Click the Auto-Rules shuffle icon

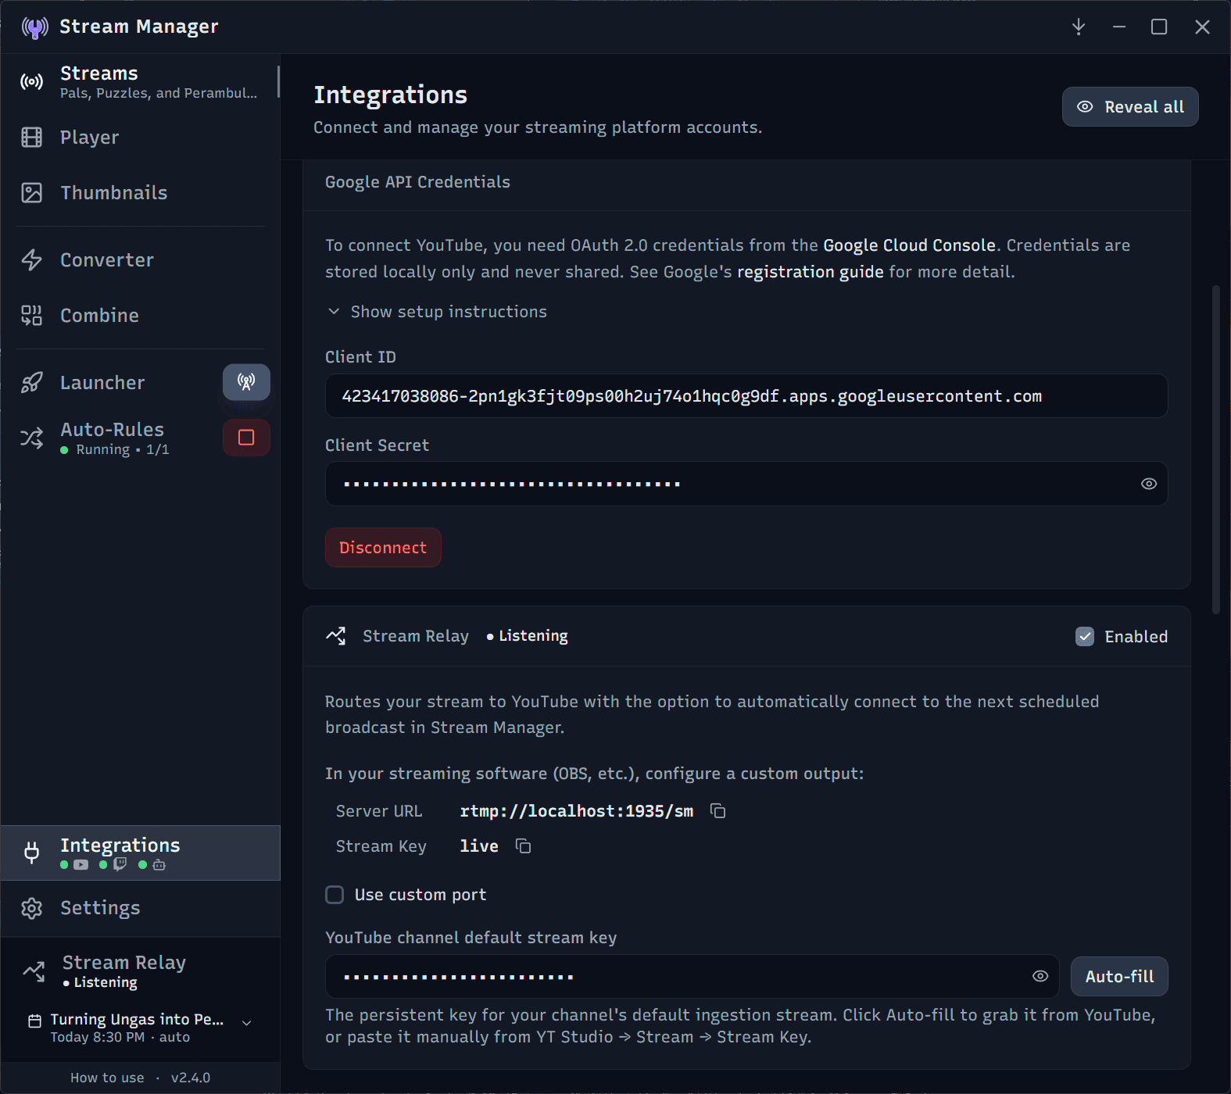click(32, 438)
